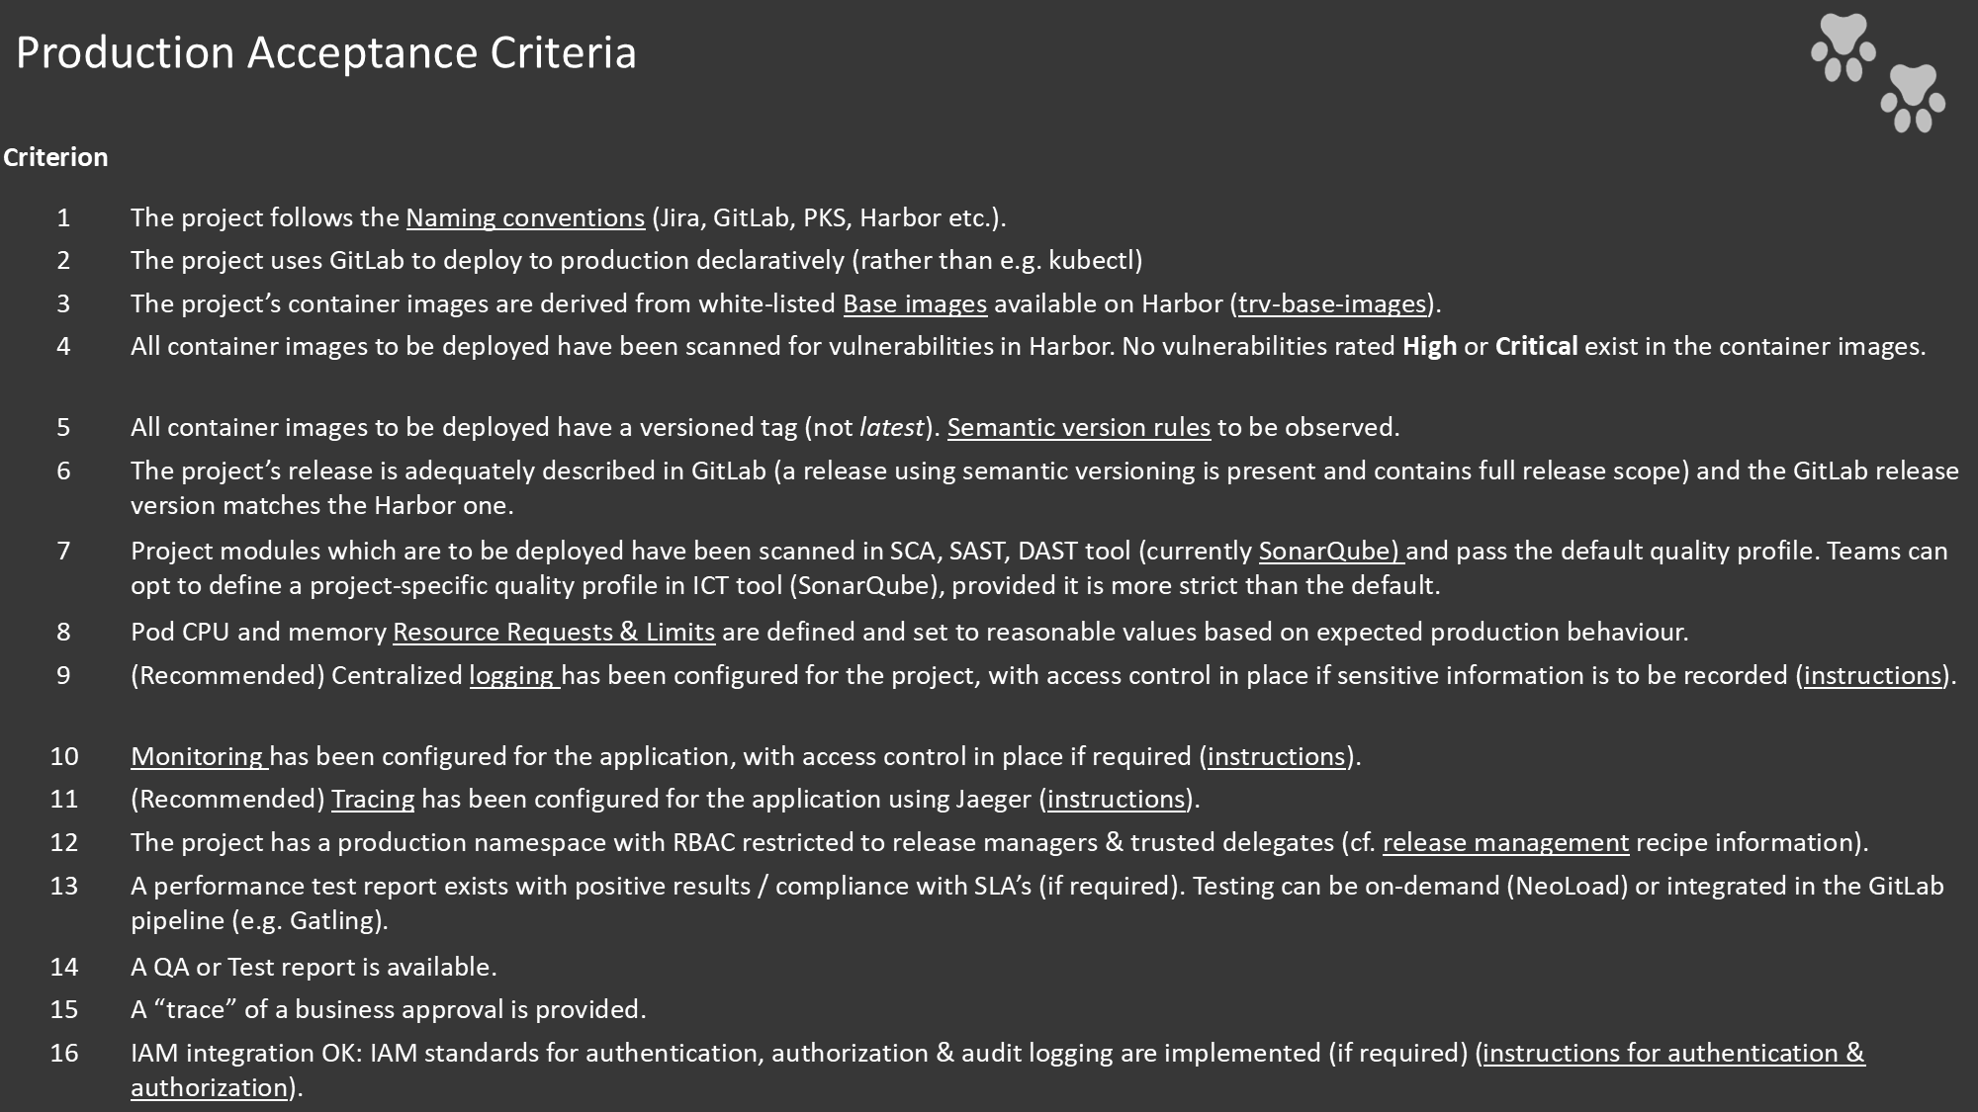Image resolution: width=1978 pixels, height=1112 pixels.
Task: Click the italic word latest
Action: click(x=891, y=427)
